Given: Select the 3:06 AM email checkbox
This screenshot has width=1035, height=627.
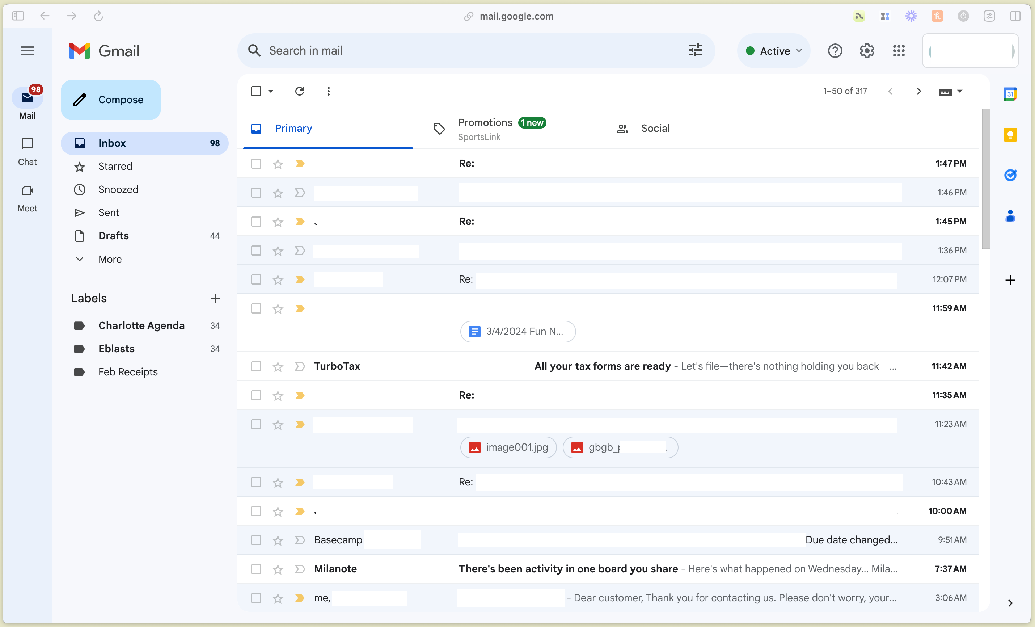Looking at the screenshot, I should [x=256, y=598].
